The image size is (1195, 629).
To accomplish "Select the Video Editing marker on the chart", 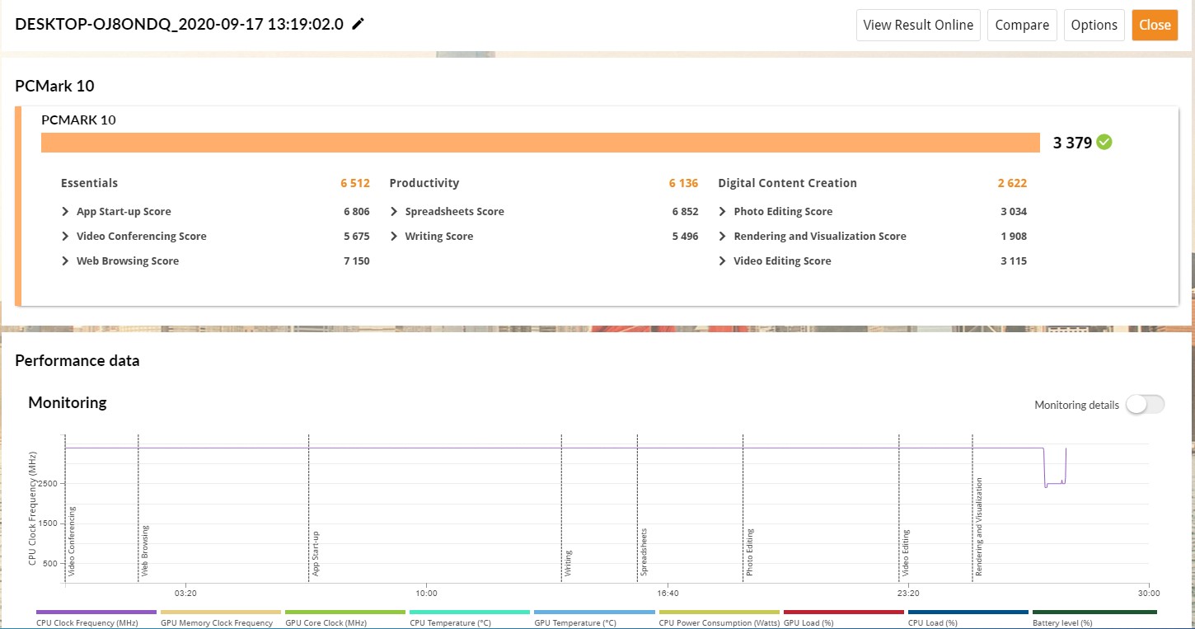I will pos(906,552).
